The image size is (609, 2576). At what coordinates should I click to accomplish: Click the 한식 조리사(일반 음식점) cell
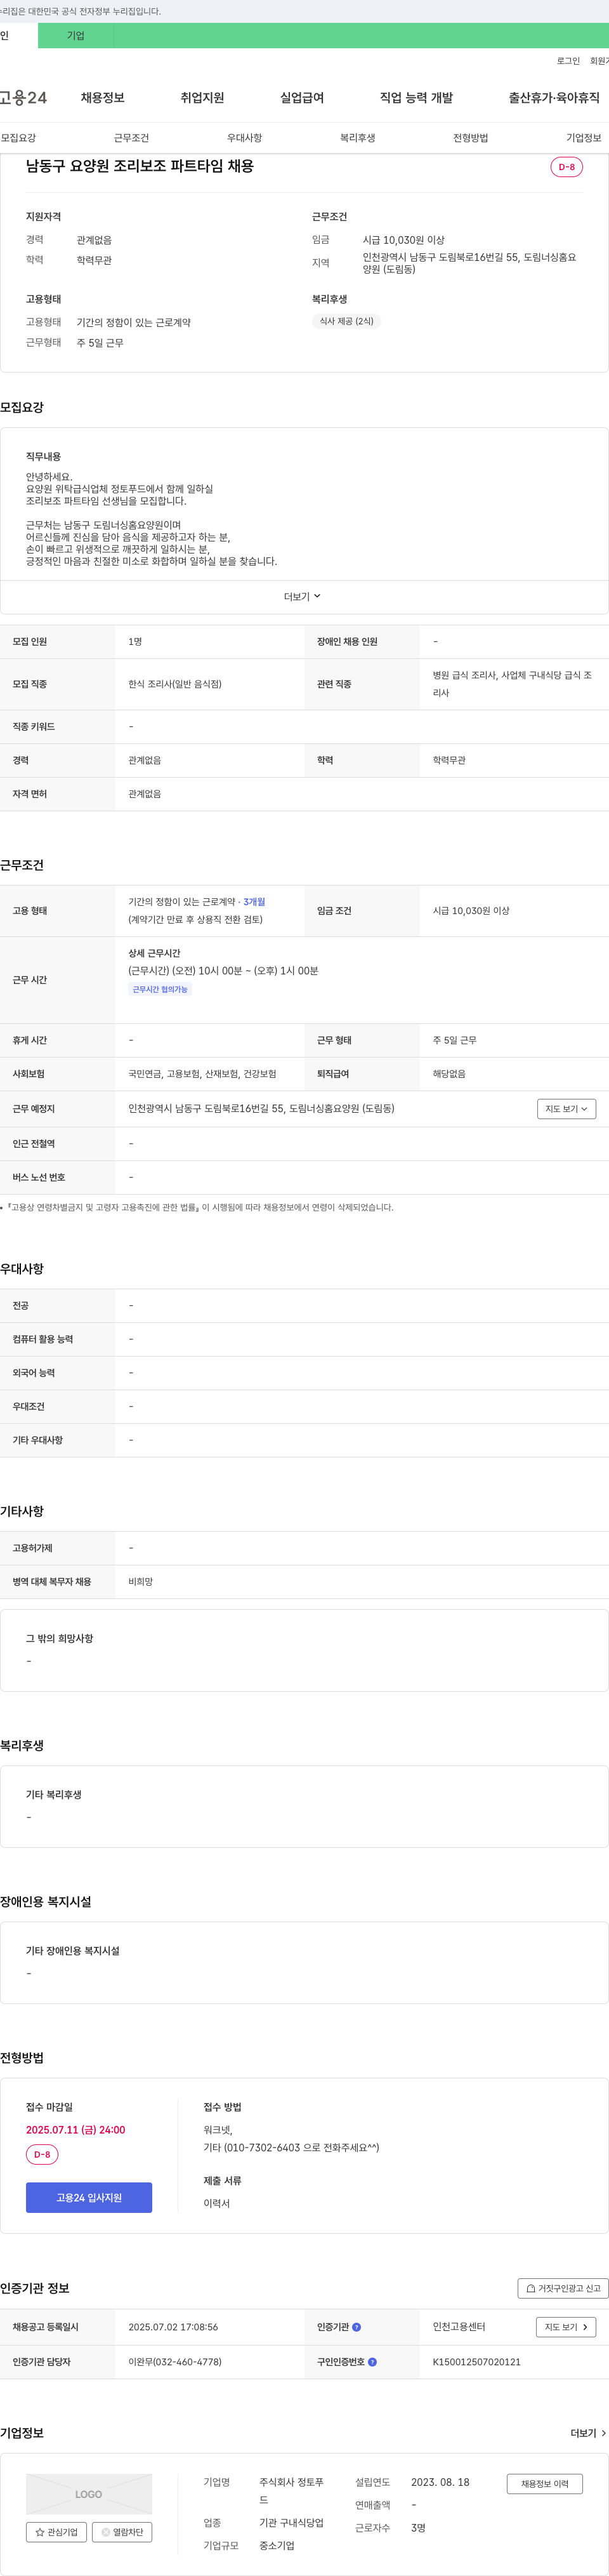pos(175,684)
